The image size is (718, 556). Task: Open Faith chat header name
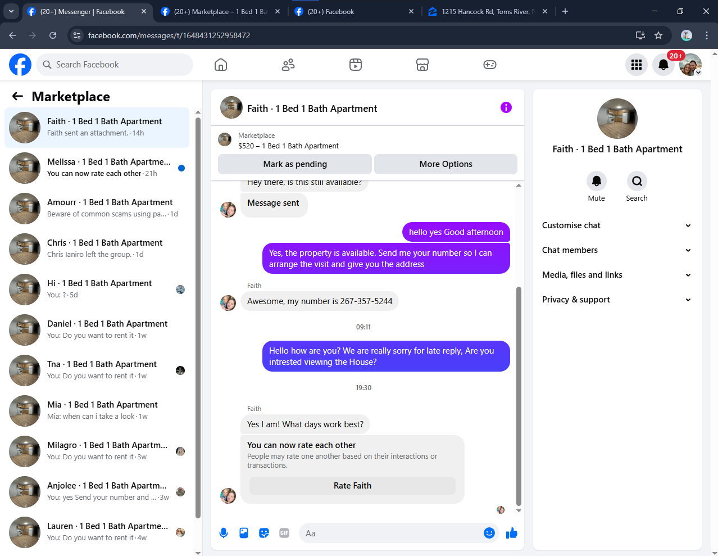tap(312, 109)
